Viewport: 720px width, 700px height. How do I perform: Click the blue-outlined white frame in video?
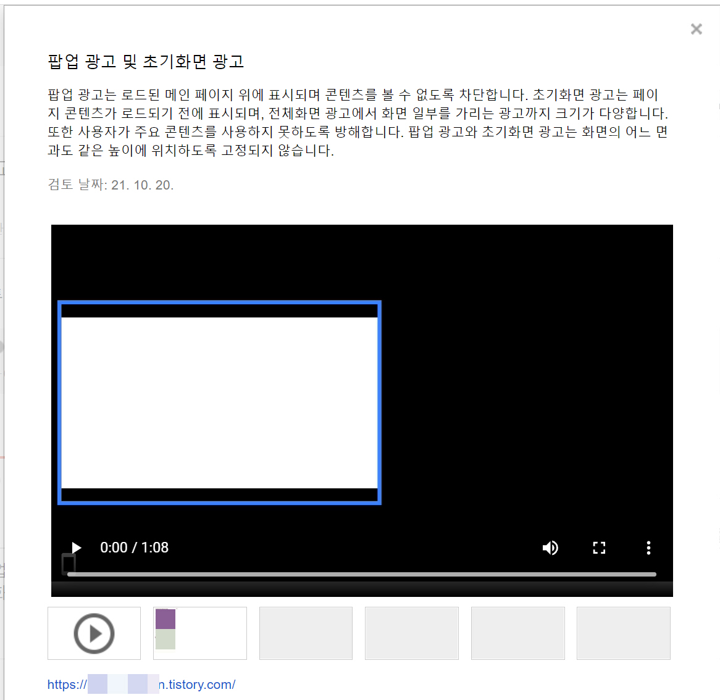click(x=219, y=402)
